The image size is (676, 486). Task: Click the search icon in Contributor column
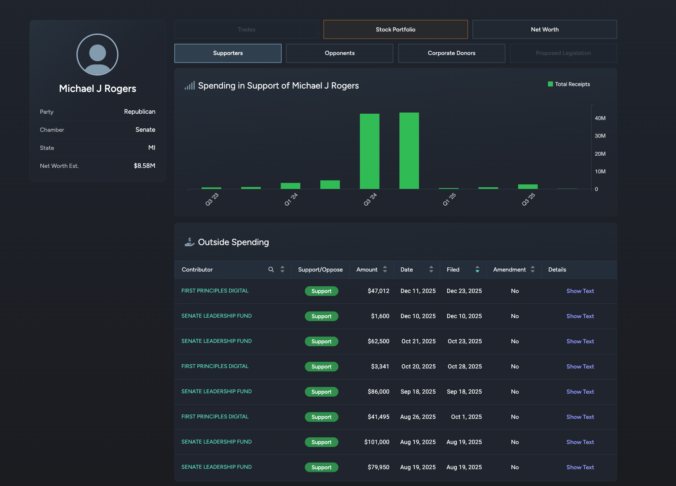pos(271,269)
